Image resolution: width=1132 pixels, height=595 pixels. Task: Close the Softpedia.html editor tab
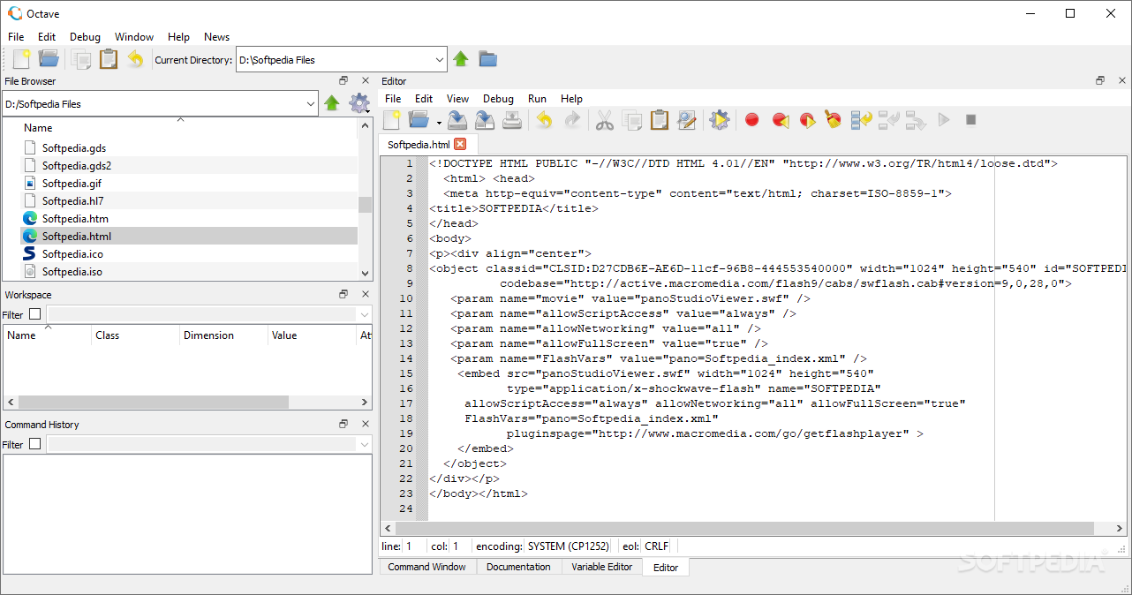coord(460,144)
